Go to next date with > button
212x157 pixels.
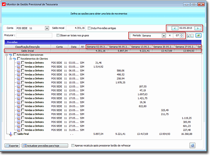click(198, 28)
